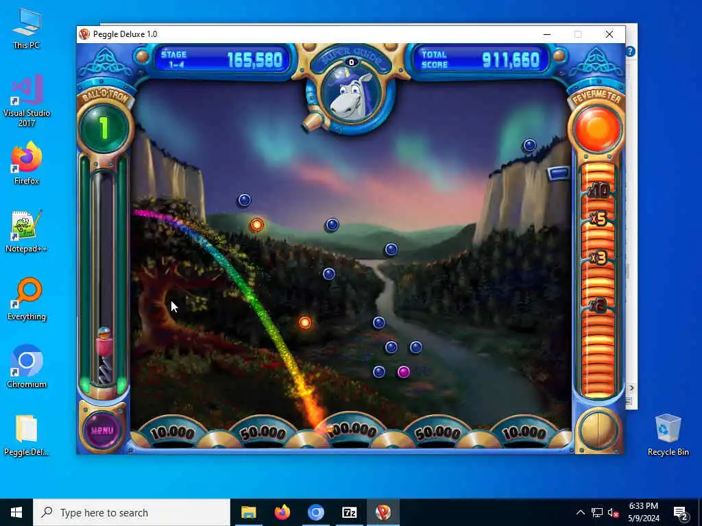This screenshot has width=702, height=526.
Task: Select the Notepad++ desktop shortcut
Action: [x=27, y=231]
